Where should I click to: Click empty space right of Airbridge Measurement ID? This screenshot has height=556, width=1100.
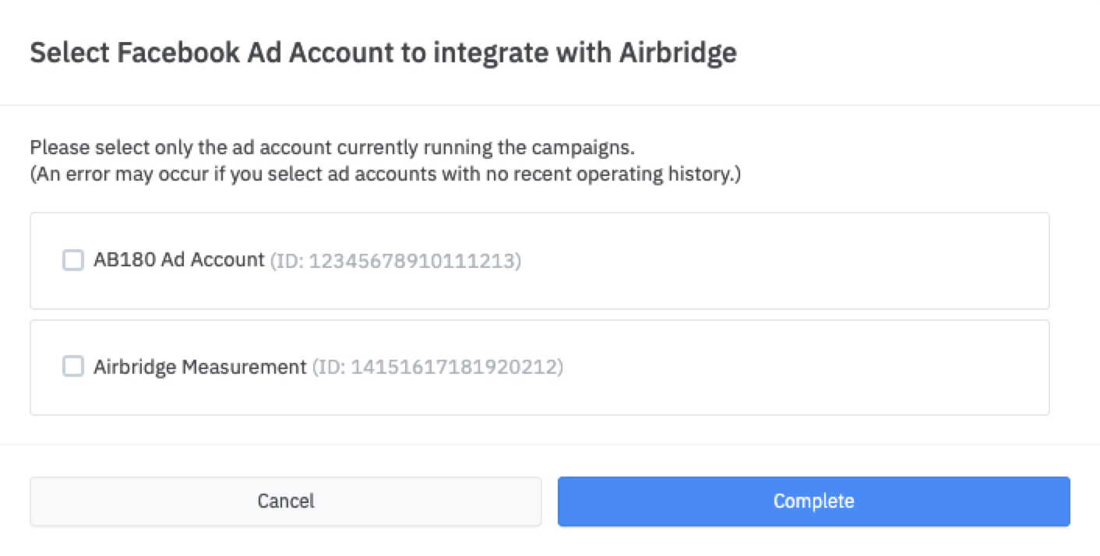click(x=802, y=367)
